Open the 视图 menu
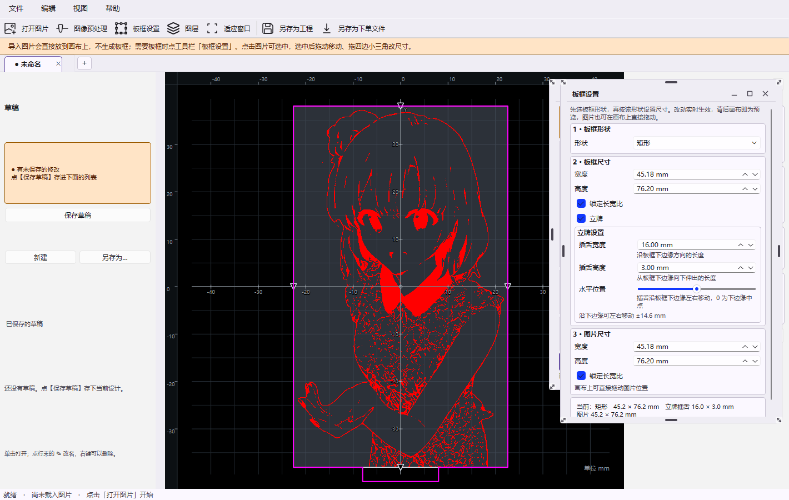Screen dimensions: 789x500 (x=81, y=8)
